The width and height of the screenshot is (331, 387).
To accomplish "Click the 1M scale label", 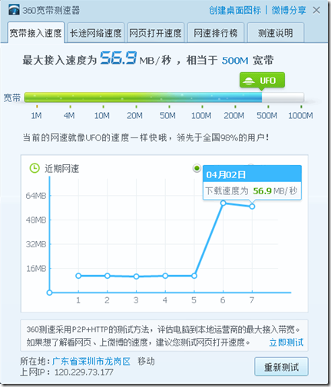I will coord(36,116).
